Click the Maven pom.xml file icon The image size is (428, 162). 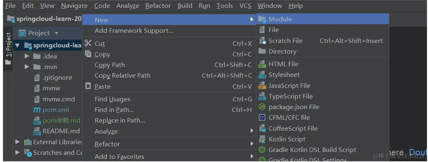37,110
